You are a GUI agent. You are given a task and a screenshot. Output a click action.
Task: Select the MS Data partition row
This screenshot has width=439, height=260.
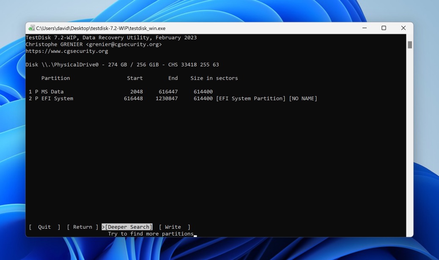[x=121, y=92]
